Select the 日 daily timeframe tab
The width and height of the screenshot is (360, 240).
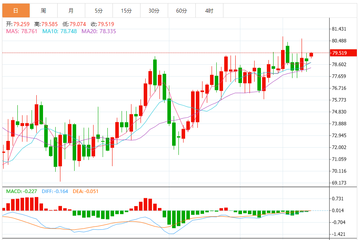pos(16,11)
